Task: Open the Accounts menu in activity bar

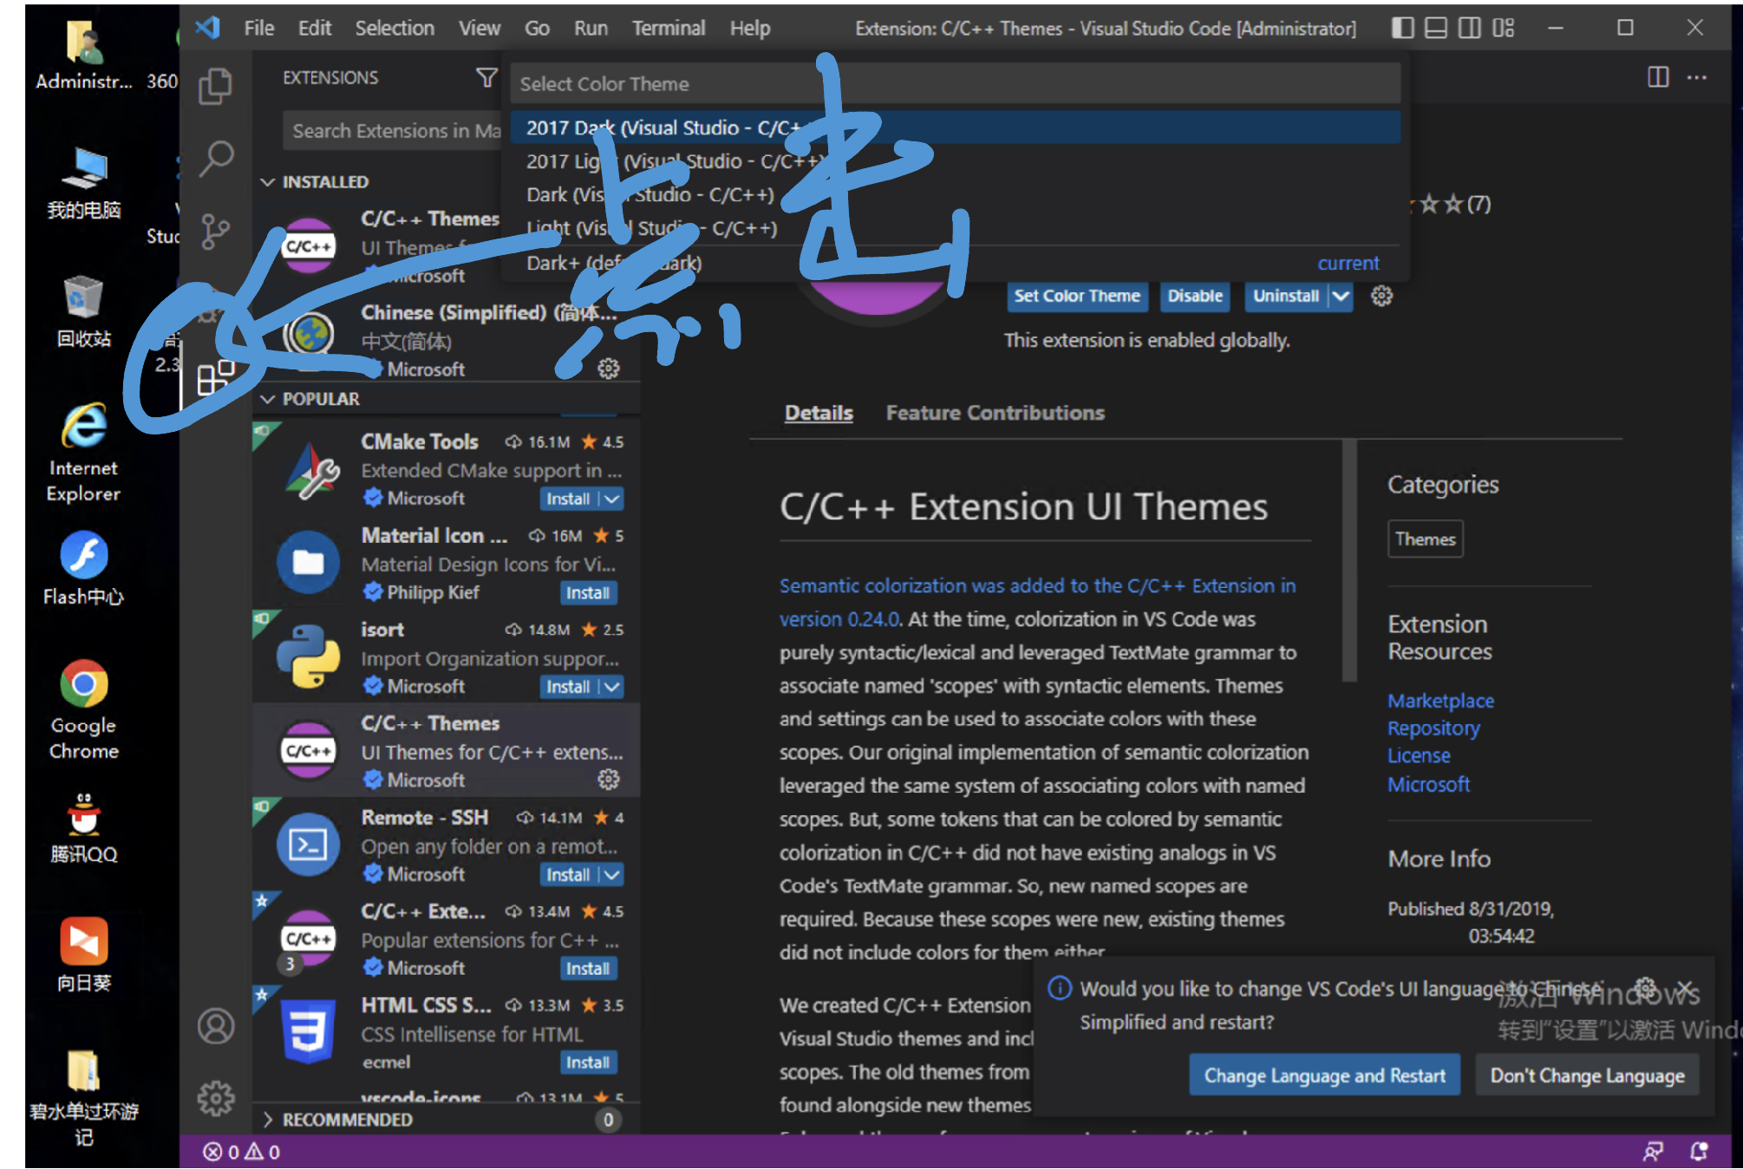Action: [215, 1026]
